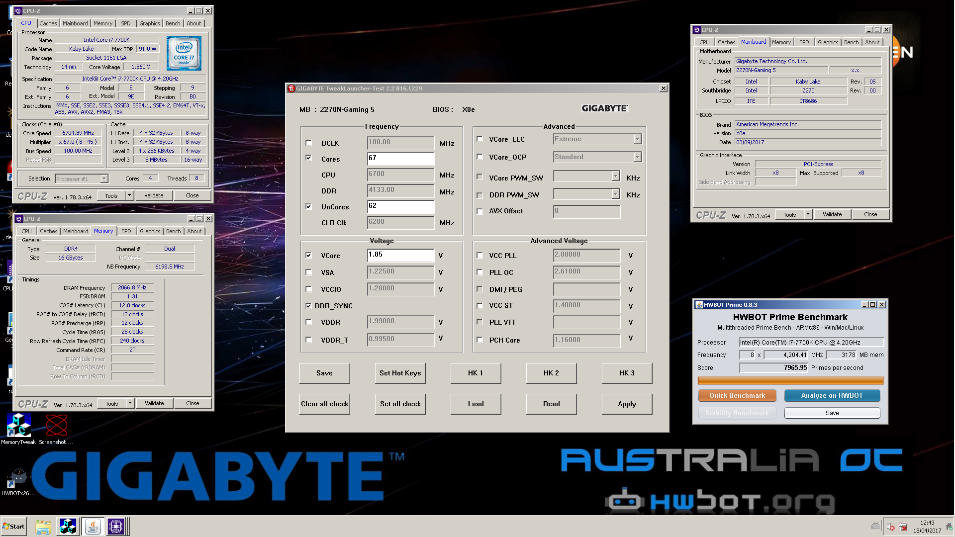
Task: Open SPD tab in CPU-Z Memory window
Action: (126, 231)
